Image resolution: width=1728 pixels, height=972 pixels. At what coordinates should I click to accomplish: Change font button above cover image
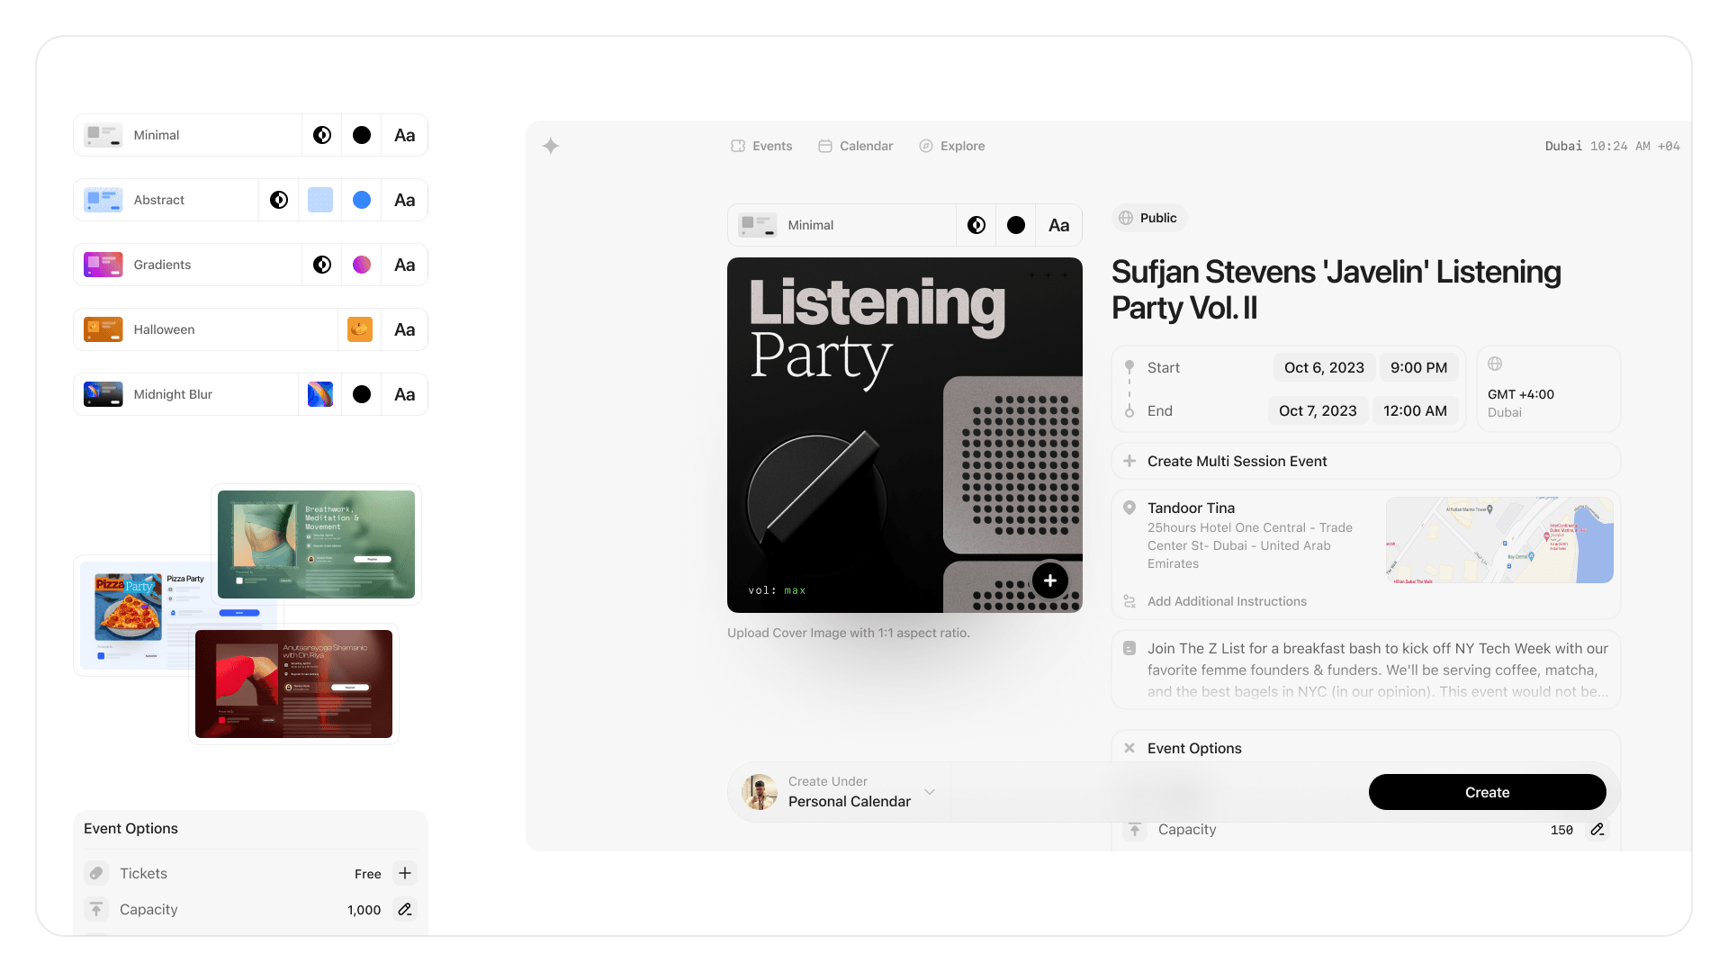point(1059,225)
